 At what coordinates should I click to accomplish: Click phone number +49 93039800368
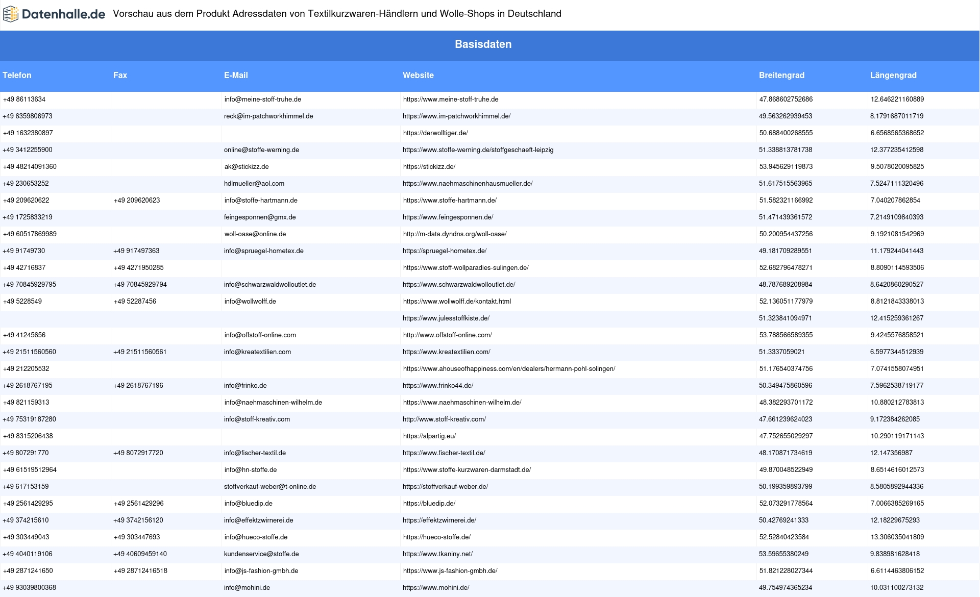tap(30, 588)
